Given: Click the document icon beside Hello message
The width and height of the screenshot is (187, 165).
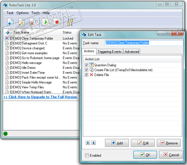Looking at the screenshot, I should click(7, 63).
